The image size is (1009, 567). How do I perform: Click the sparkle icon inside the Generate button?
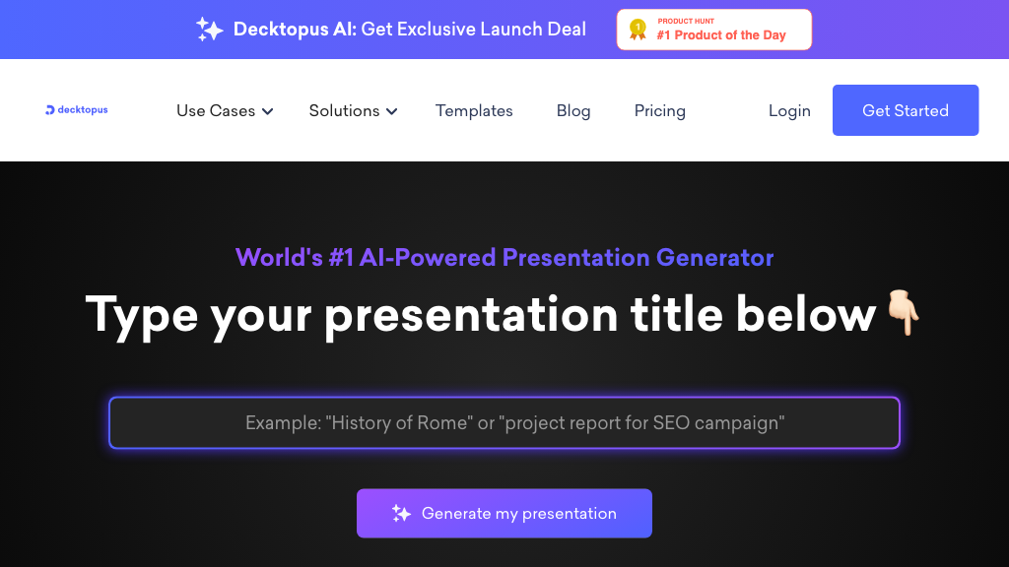coord(401,513)
